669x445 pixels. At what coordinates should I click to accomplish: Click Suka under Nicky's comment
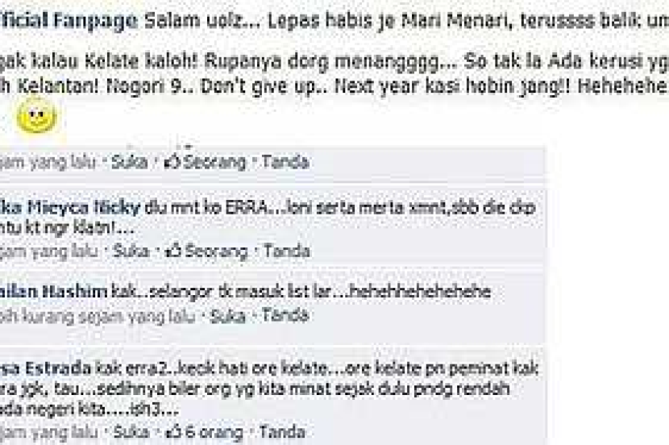[131, 252]
